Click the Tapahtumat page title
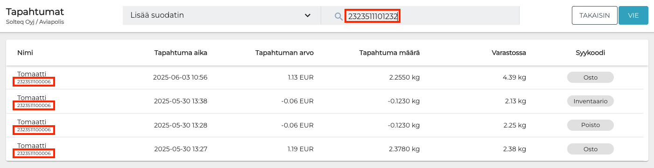The image size is (654, 168). (35, 12)
